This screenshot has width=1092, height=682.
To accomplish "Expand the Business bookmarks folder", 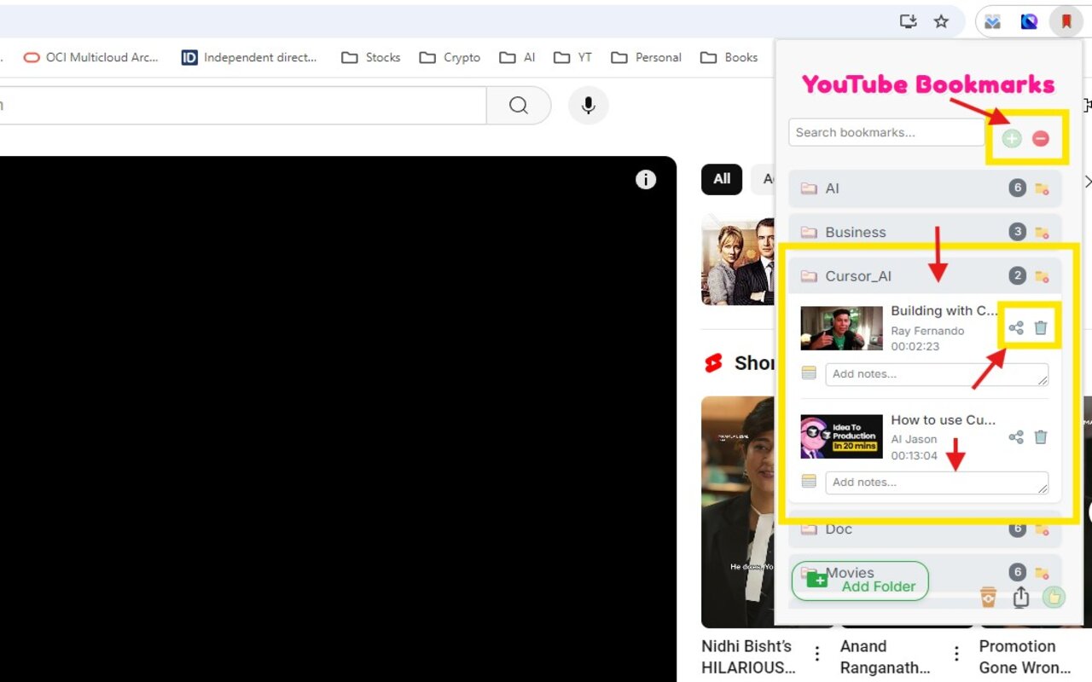I will point(925,232).
